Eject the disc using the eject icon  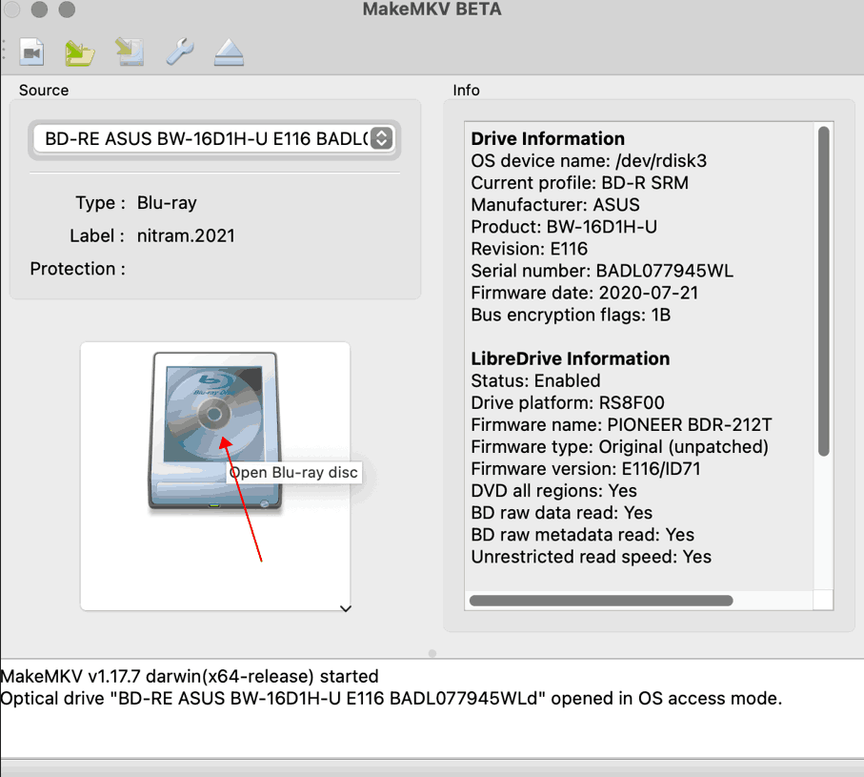(229, 52)
